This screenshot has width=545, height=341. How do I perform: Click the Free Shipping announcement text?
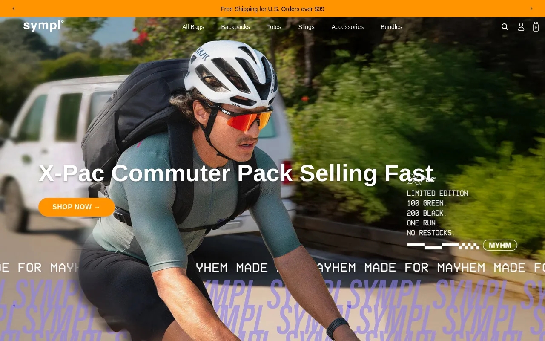click(x=272, y=9)
